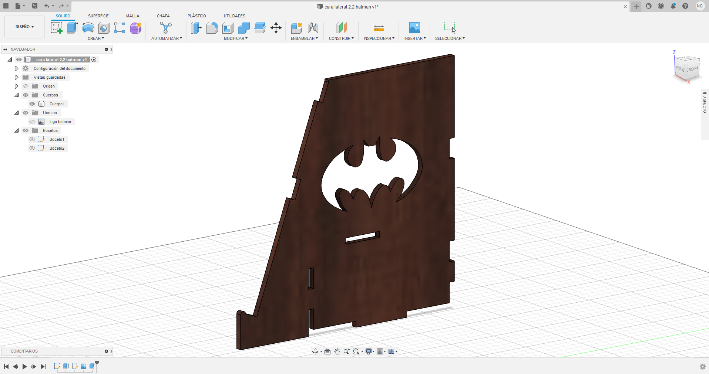
Task: Open the INSPECCIONAR dropdown menu
Action: [x=379, y=38]
